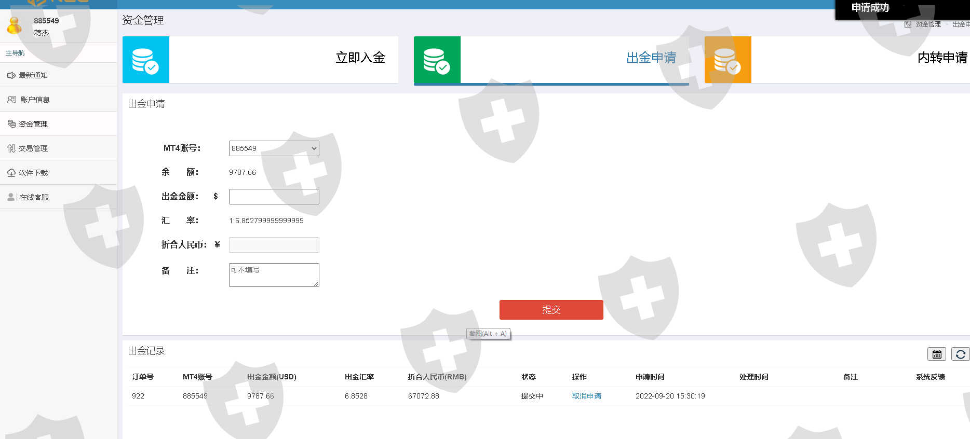Click the blue deposit coins icon
The width and height of the screenshot is (970, 439).
pyautogui.click(x=145, y=60)
